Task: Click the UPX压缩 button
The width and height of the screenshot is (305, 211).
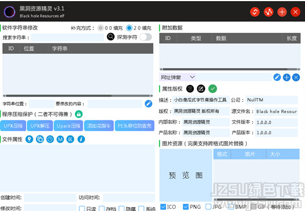Action: click(x=13, y=126)
